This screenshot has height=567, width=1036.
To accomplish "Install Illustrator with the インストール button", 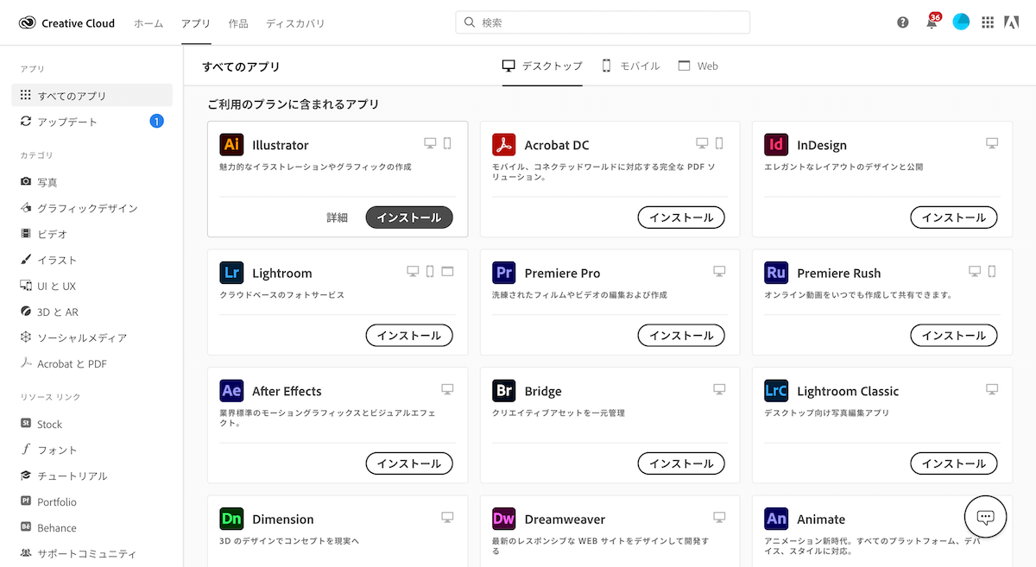I will 409,217.
